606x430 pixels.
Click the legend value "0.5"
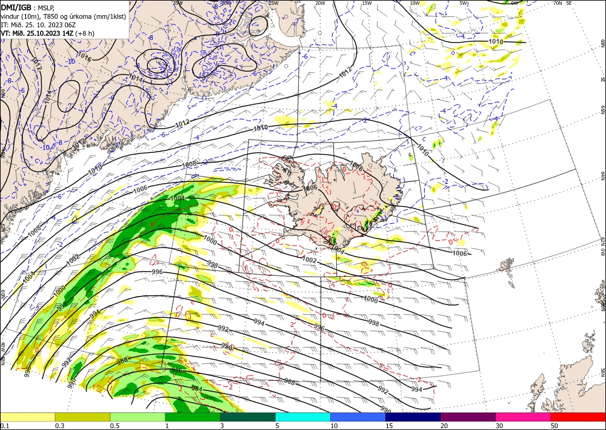click(x=115, y=426)
